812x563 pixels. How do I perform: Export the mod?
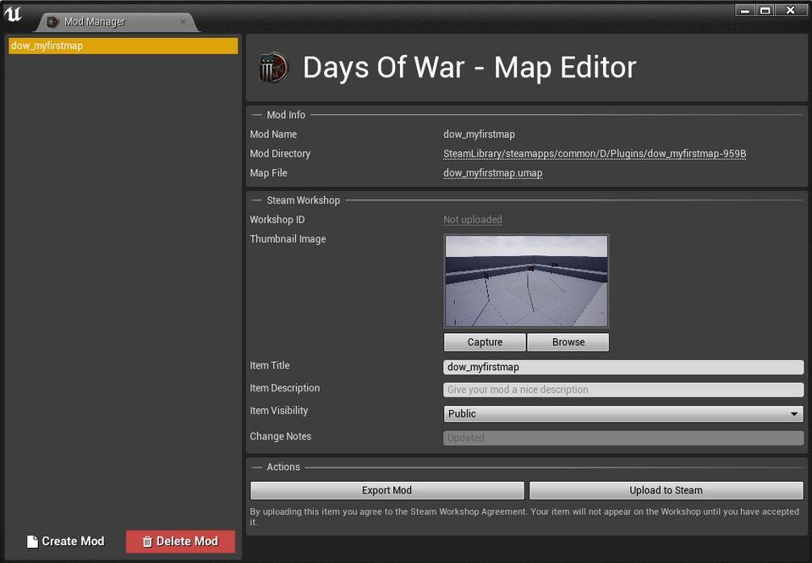387,490
